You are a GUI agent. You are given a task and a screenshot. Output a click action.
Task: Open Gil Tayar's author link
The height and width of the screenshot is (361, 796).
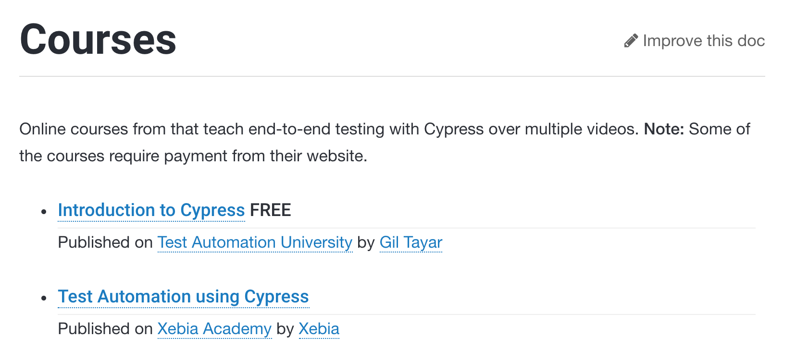410,242
